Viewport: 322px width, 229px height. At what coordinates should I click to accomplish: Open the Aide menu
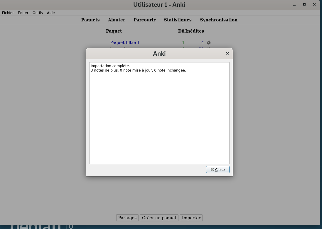click(x=51, y=13)
